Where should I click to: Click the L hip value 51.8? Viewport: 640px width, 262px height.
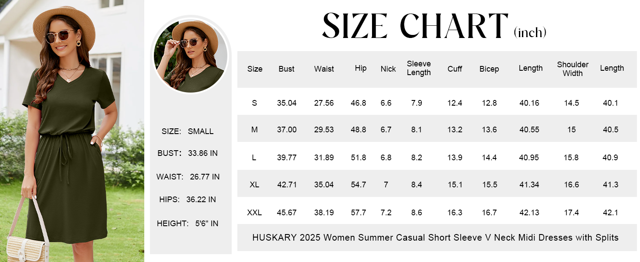point(358,158)
